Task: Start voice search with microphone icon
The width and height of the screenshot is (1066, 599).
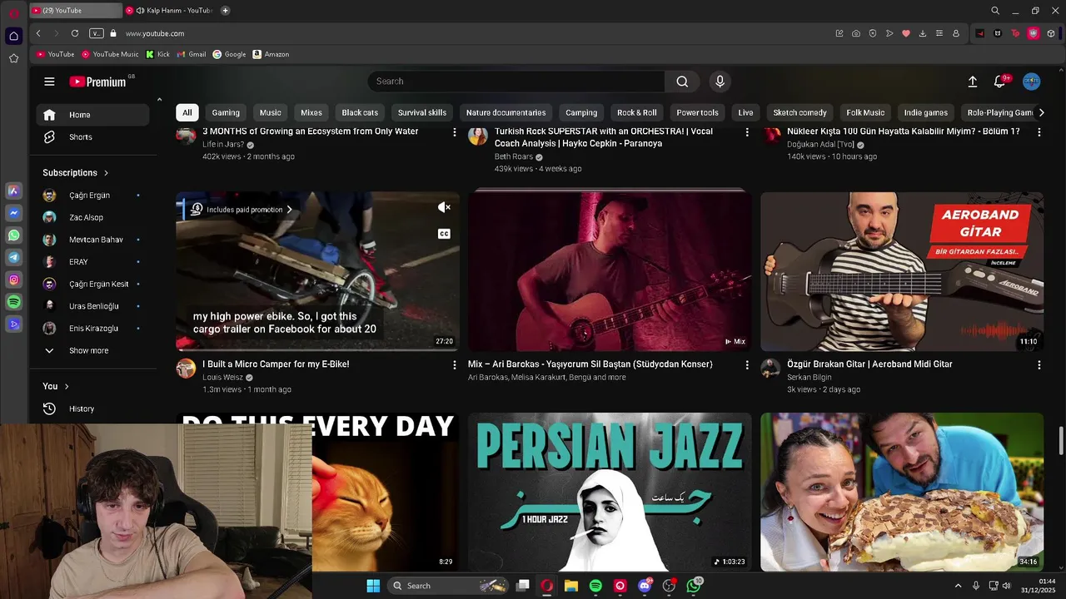Action: pos(720,82)
